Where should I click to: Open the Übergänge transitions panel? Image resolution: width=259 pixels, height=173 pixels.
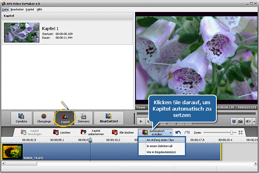point(44,118)
